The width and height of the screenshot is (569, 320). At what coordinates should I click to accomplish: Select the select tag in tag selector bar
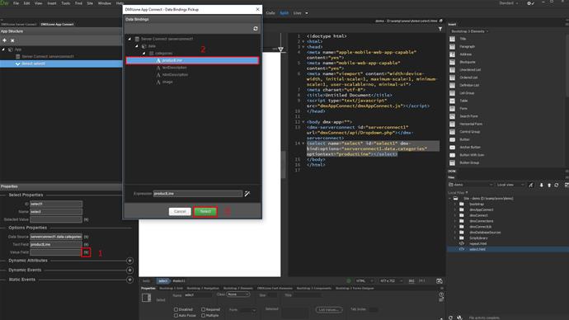[x=163, y=280]
